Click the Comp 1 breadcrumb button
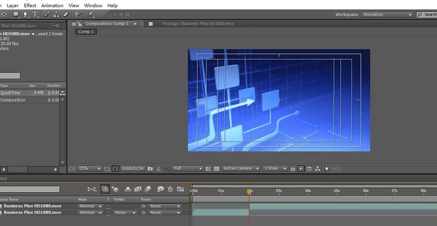This screenshot has width=437, height=226. pyautogui.click(x=86, y=32)
